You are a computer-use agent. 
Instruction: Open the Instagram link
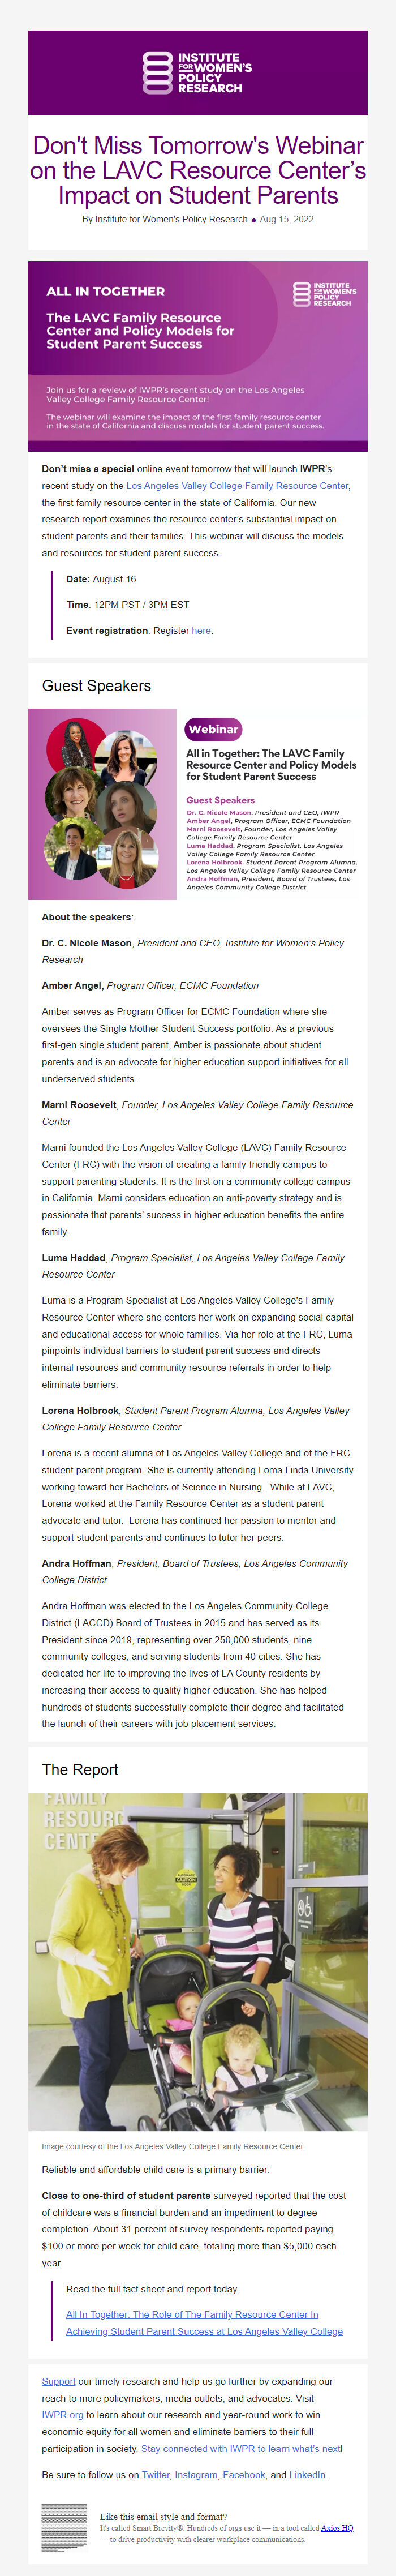point(195,2474)
